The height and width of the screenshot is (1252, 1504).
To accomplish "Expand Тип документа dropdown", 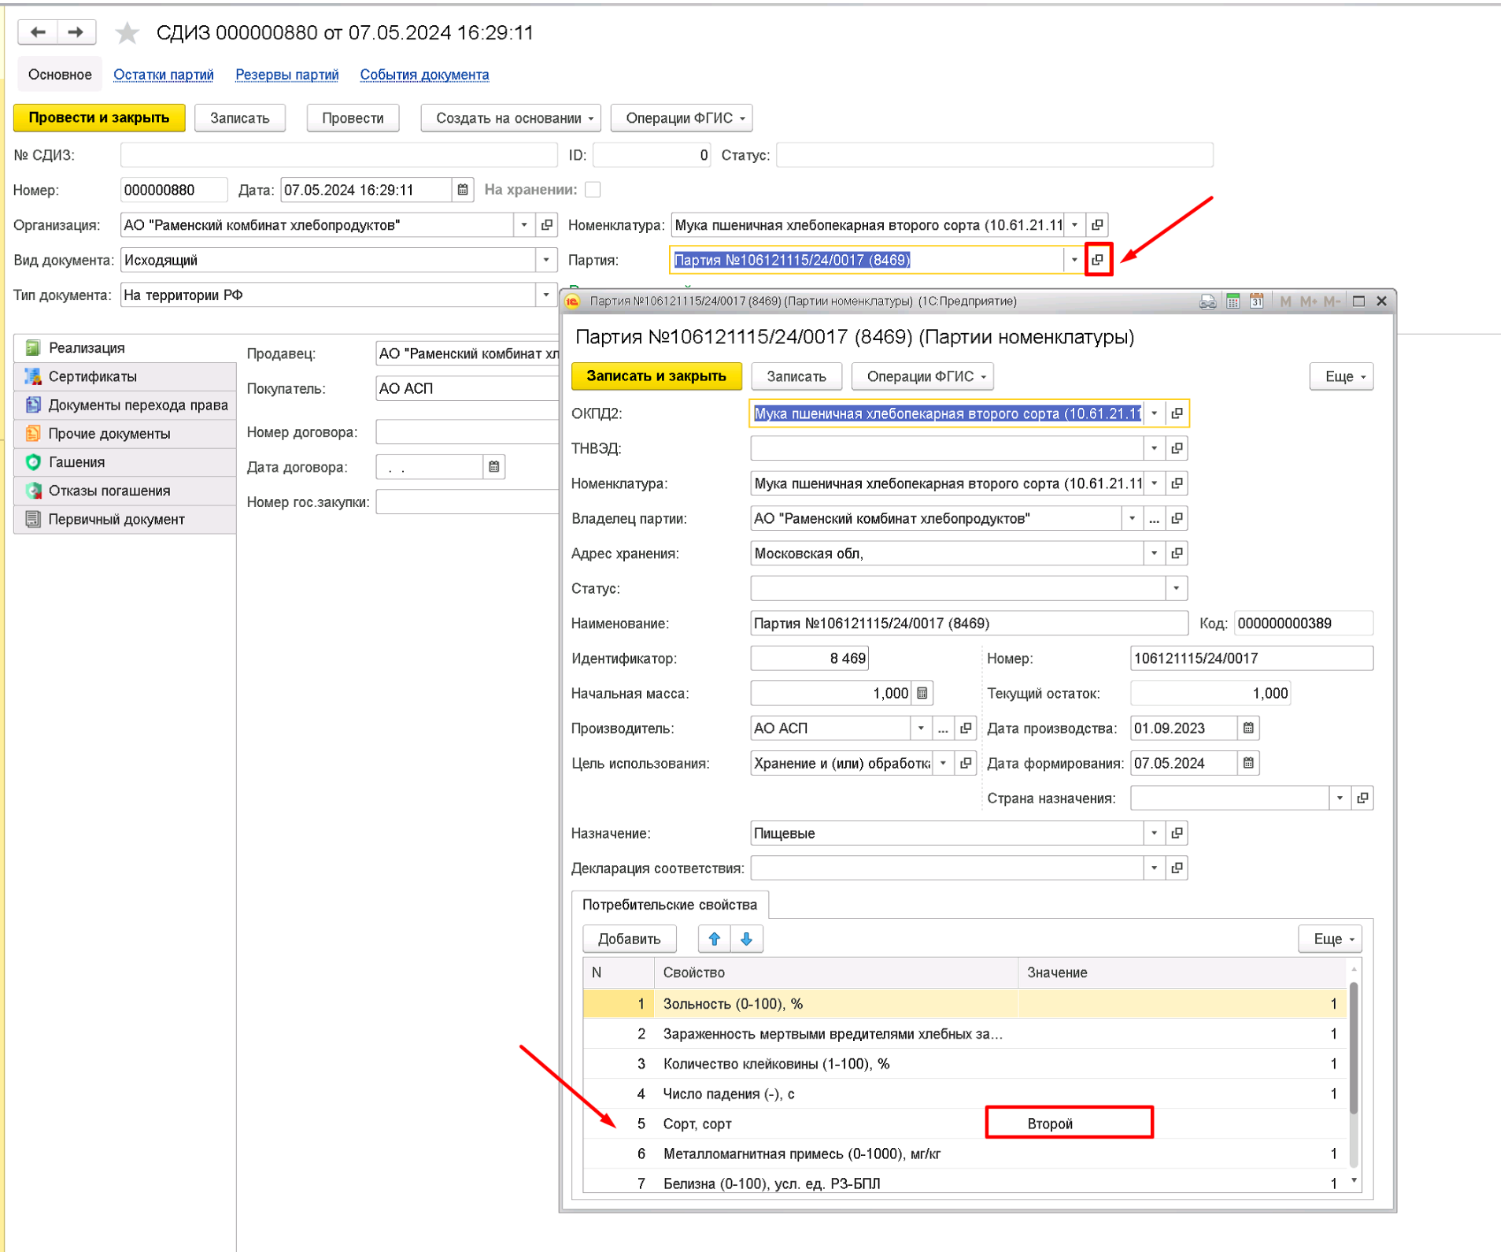I will pyautogui.click(x=546, y=295).
